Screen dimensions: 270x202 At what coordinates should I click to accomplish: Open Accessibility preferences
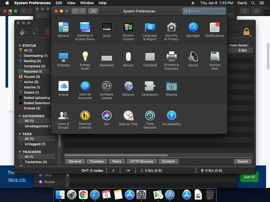(x=171, y=118)
